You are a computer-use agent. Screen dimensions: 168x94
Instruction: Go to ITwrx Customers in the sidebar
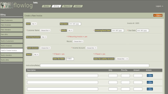point(12,20)
